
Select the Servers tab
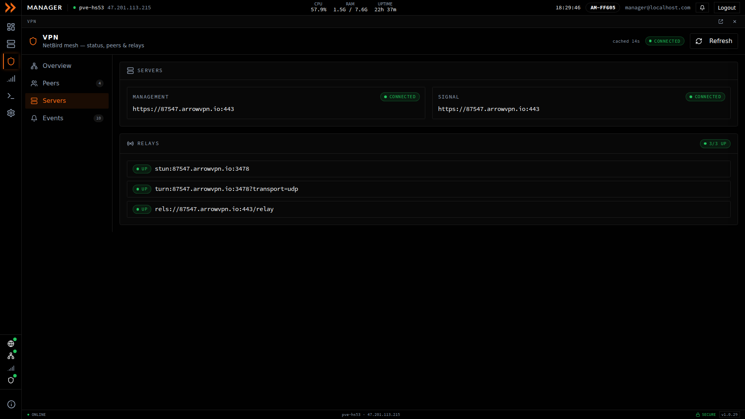tap(67, 101)
